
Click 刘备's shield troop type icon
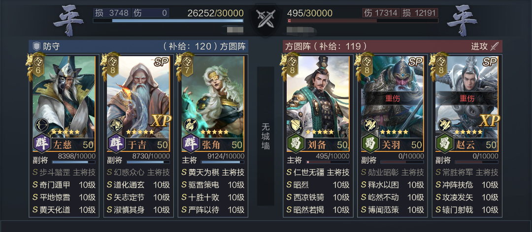pos(296,125)
